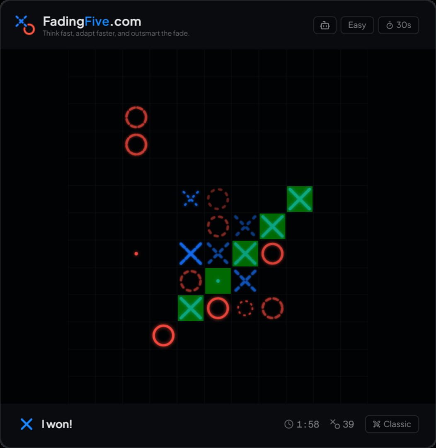Select the large solid red O below the X row
The width and height of the screenshot is (436, 448).
click(x=218, y=308)
